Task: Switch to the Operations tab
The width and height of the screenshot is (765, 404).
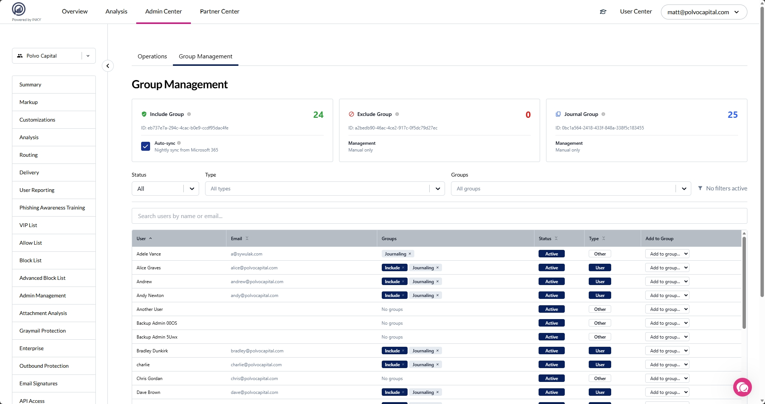Action: [x=152, y=56]
